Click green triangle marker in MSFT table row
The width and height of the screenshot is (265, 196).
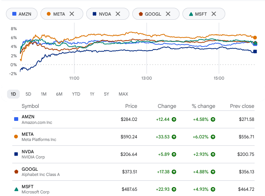pyautogui.click(x=16, y=189)
